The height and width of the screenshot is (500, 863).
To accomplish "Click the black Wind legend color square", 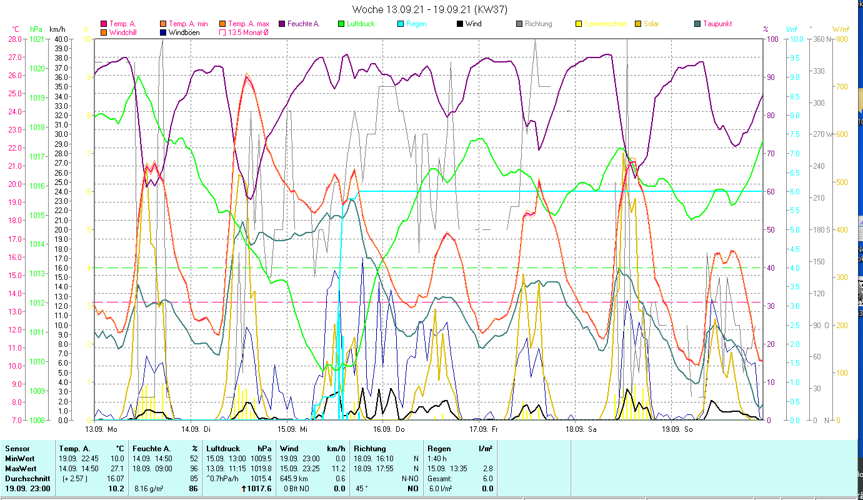I will point(459,24).
